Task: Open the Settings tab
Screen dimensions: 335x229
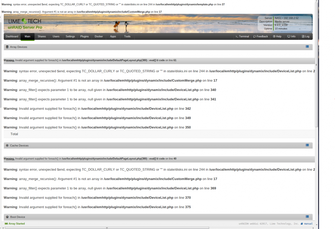Action: pyautogui.click(x=70, y=36)
